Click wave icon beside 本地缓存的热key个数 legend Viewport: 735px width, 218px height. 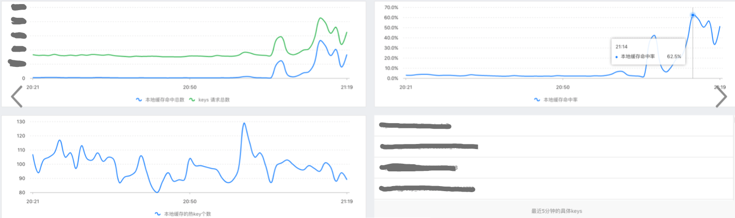(x=157, y=214)
